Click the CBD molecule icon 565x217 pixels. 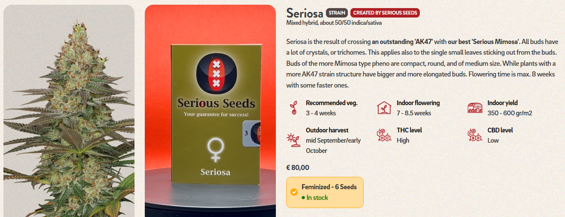click(x=475, y=135)
